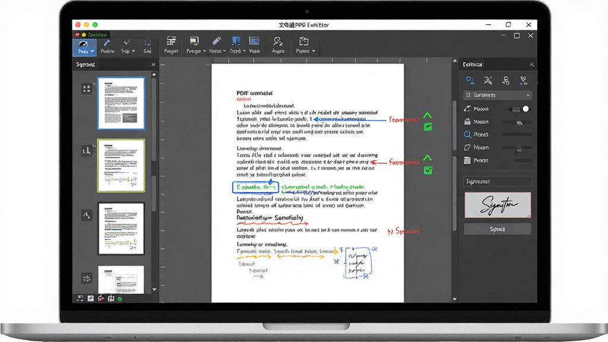Click the blue link-shape icon in the right panel
608x342 pixels.
tap(470, 80)
